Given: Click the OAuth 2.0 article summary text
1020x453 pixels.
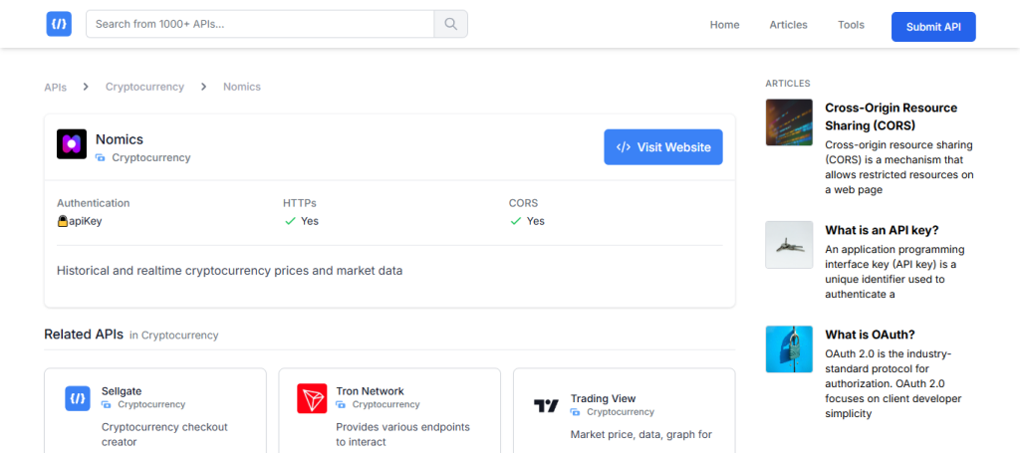Looking at the screenshot, I should click(x=893, y=383).
